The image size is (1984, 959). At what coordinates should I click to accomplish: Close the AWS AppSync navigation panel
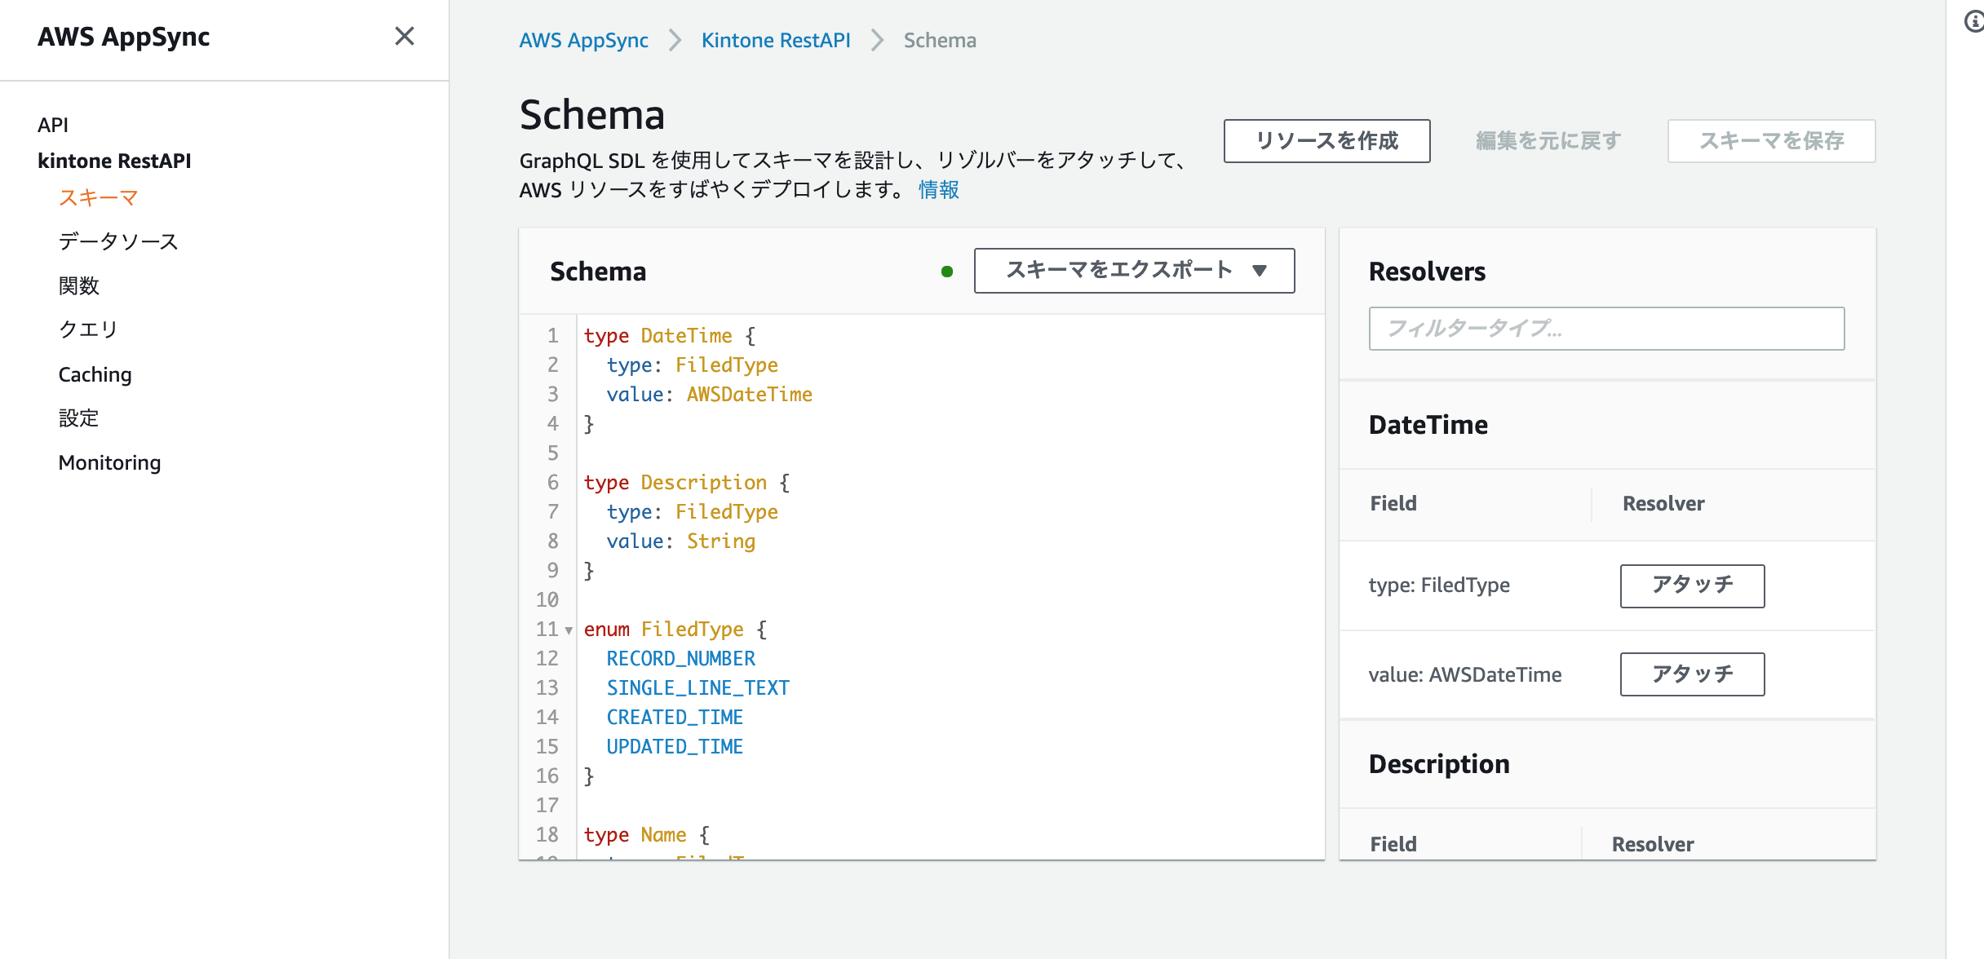click(405, 37)
